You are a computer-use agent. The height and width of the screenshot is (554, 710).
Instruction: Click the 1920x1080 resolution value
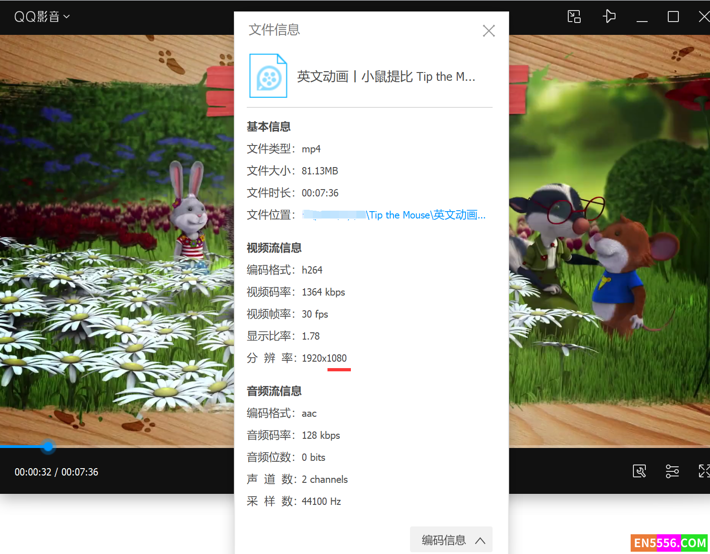(324, 358)
